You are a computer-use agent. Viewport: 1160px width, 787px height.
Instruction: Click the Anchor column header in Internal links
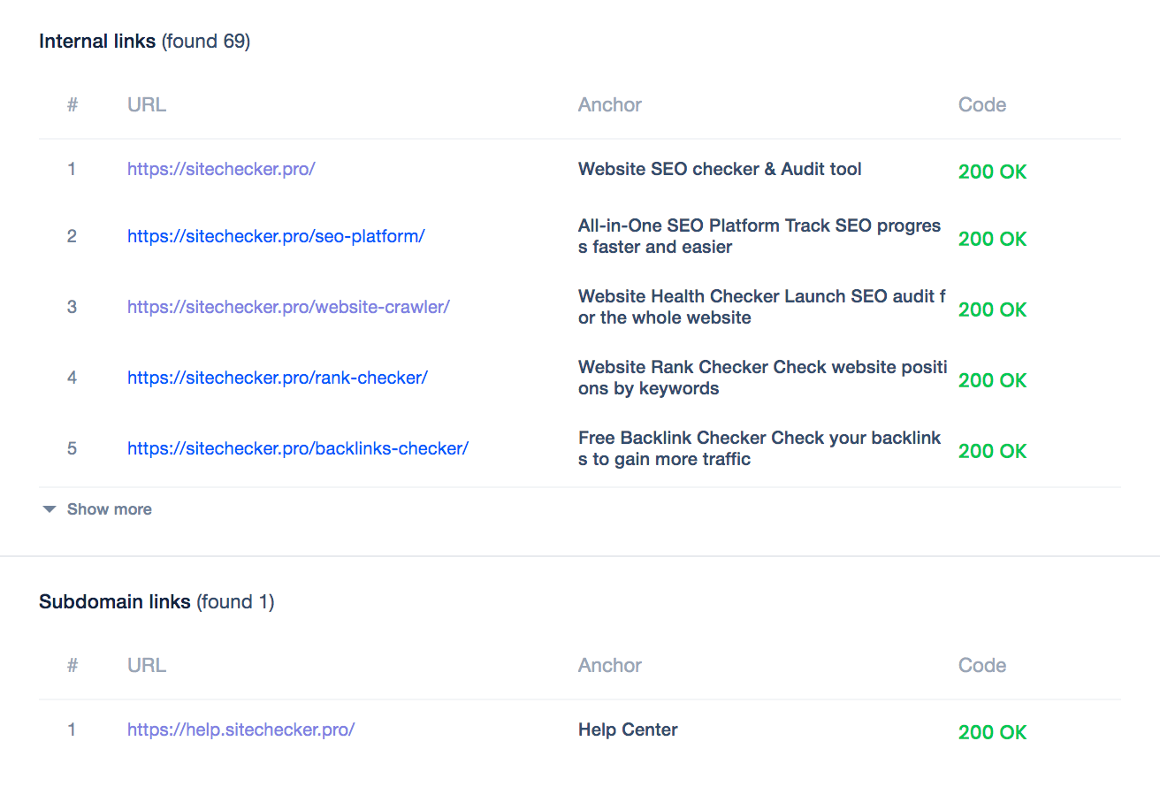[610, 104]
